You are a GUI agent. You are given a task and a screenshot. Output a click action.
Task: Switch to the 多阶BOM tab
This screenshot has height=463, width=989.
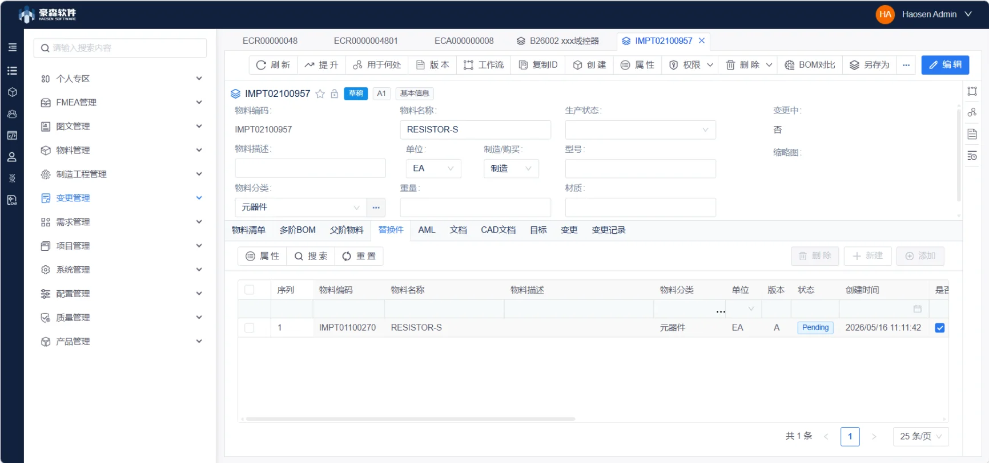click(x=297, y=230)
